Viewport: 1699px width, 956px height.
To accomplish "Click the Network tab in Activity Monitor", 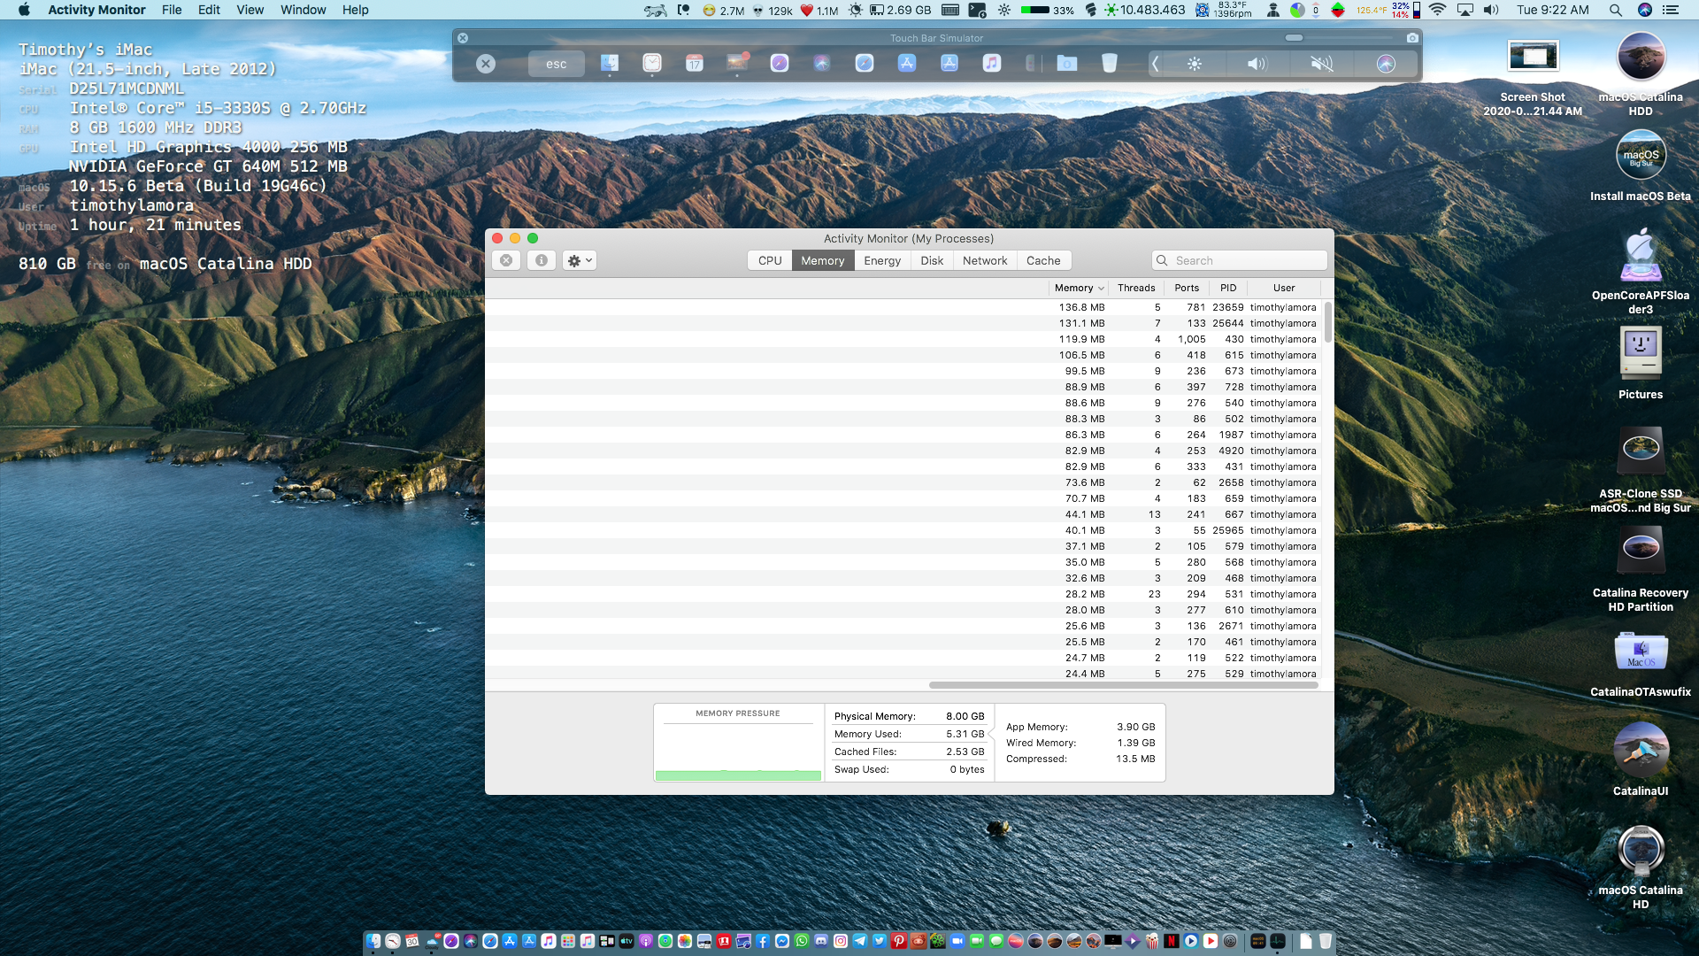I will pos(984,260).
